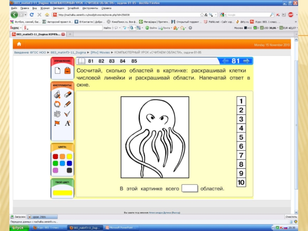Image resolution: width=308 pixels, height=231 pixels.
Task: Select the paint bucket fill tool
Action: (57, 94)
